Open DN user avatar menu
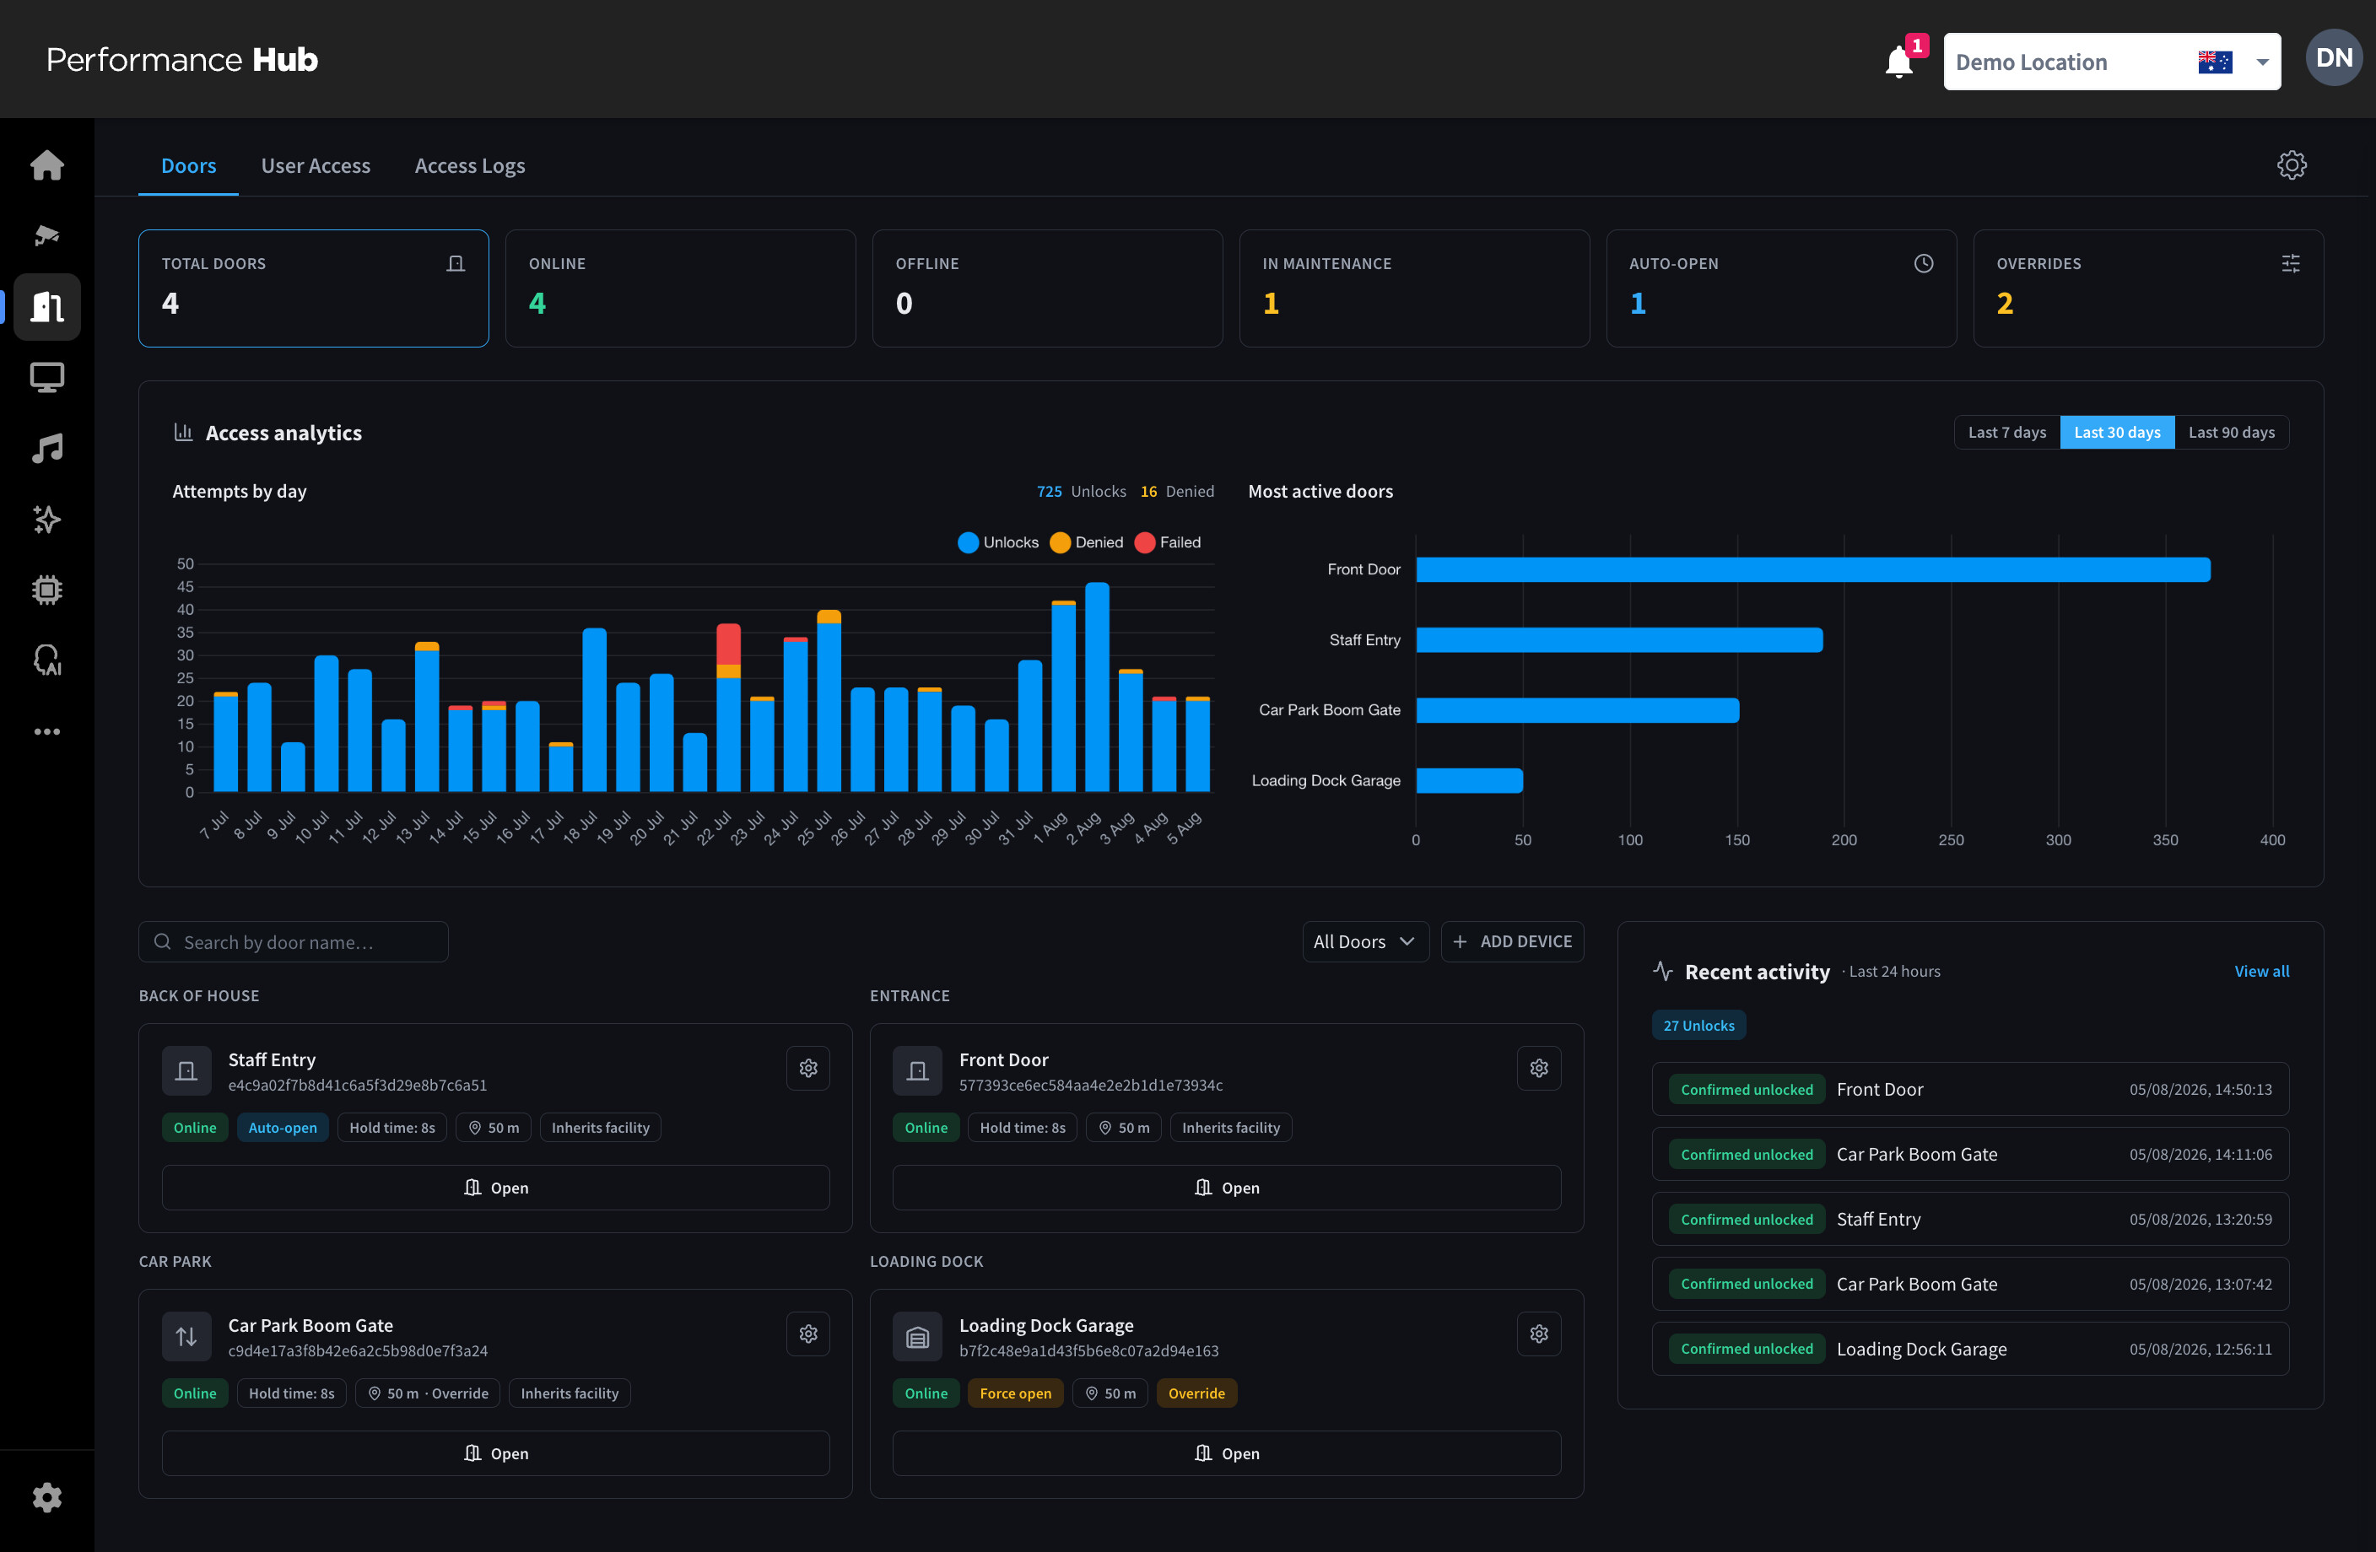2376x1552 pixels. point(2333,59)
